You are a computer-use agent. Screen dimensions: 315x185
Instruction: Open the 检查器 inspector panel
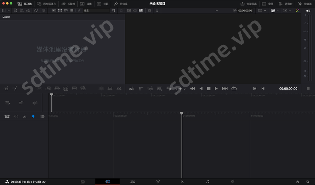coord(305,3)
